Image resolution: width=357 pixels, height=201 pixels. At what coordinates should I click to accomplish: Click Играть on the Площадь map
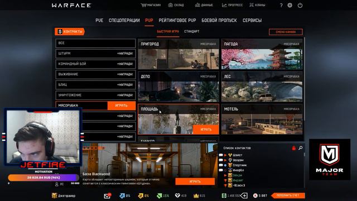(x=206, y=130)
